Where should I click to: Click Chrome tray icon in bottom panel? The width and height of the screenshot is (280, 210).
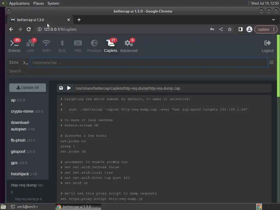259,207
